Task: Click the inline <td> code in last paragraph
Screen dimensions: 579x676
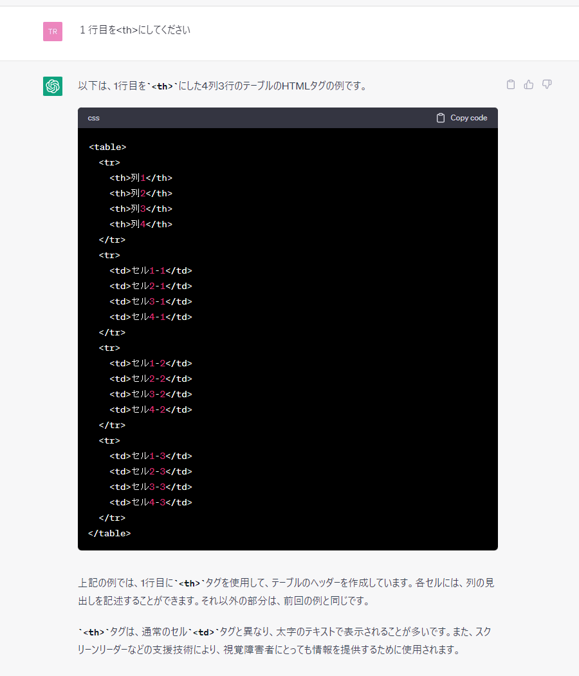Action: click(204, 632)
